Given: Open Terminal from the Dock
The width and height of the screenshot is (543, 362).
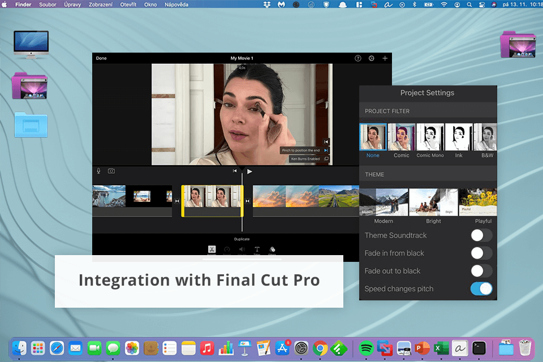Looking at the screenshot, I should [x=479, y=348].
